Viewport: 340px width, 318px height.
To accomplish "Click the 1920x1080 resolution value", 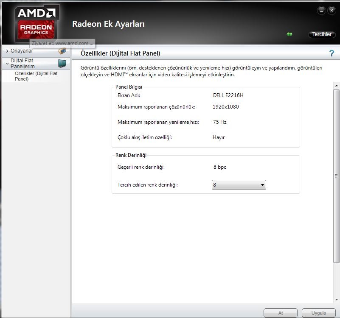I will click(x=225, y=107).
